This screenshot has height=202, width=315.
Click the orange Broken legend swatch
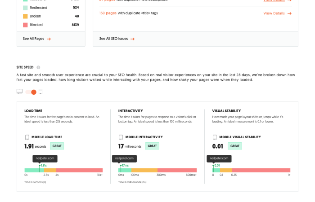pyautogui.click(x=25, y=16)
